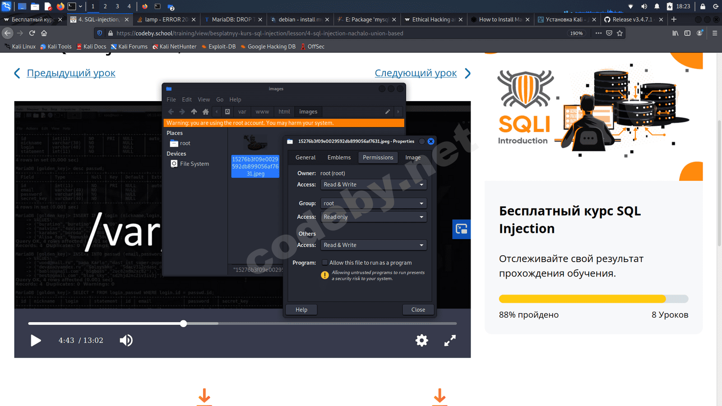Enable 'Allow this file to run as a program'

[324, 263]
